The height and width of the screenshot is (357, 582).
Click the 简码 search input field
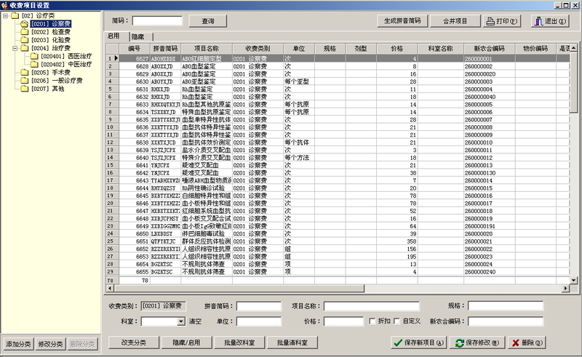click(x=157, y=21)
